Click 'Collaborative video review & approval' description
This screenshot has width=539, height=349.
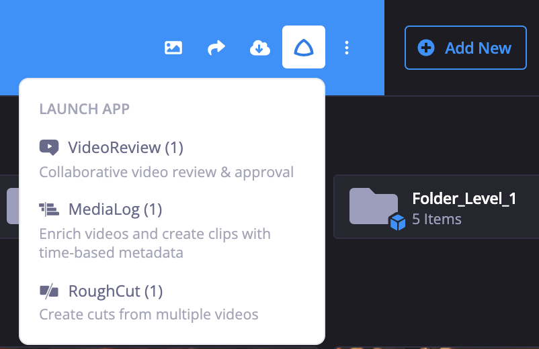[x=167, y=172]
